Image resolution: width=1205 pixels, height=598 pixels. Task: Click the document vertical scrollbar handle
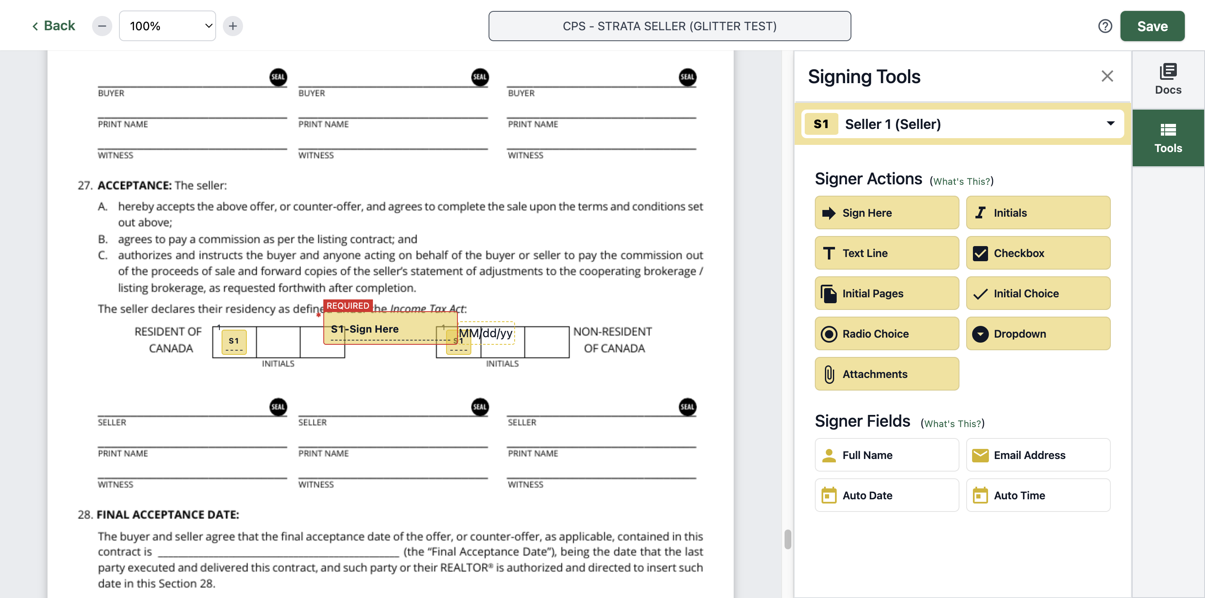[x=787, y=539]
